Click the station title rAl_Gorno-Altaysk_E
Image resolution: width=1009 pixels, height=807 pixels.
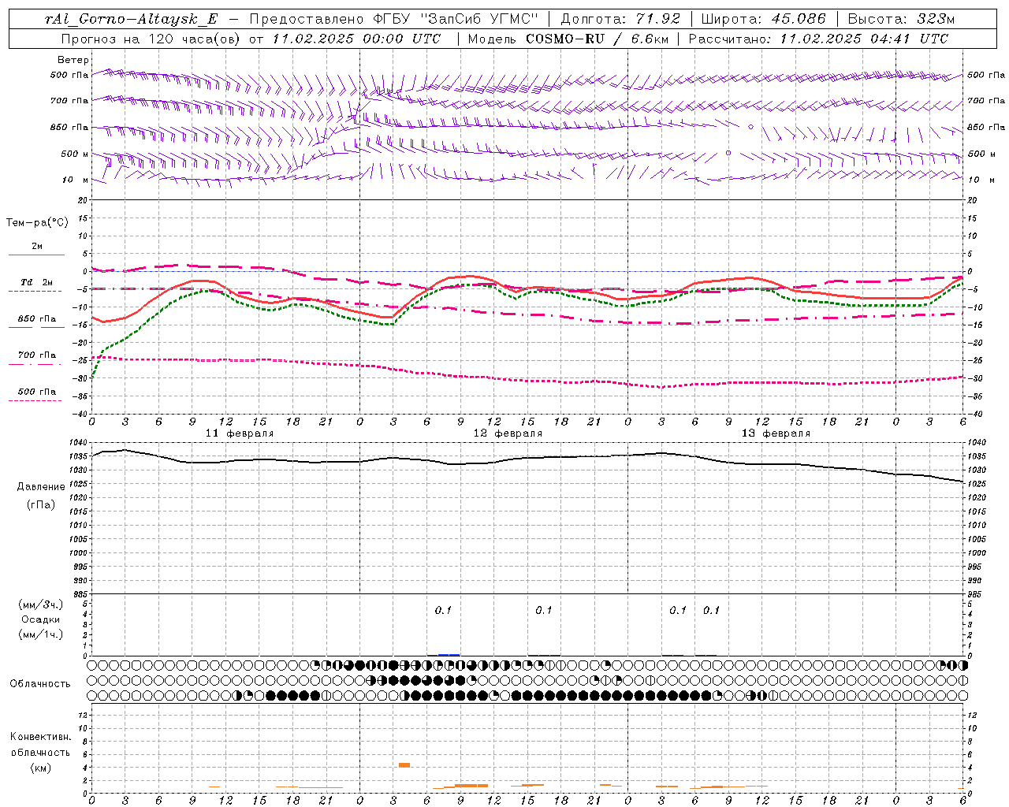point(131,20)
